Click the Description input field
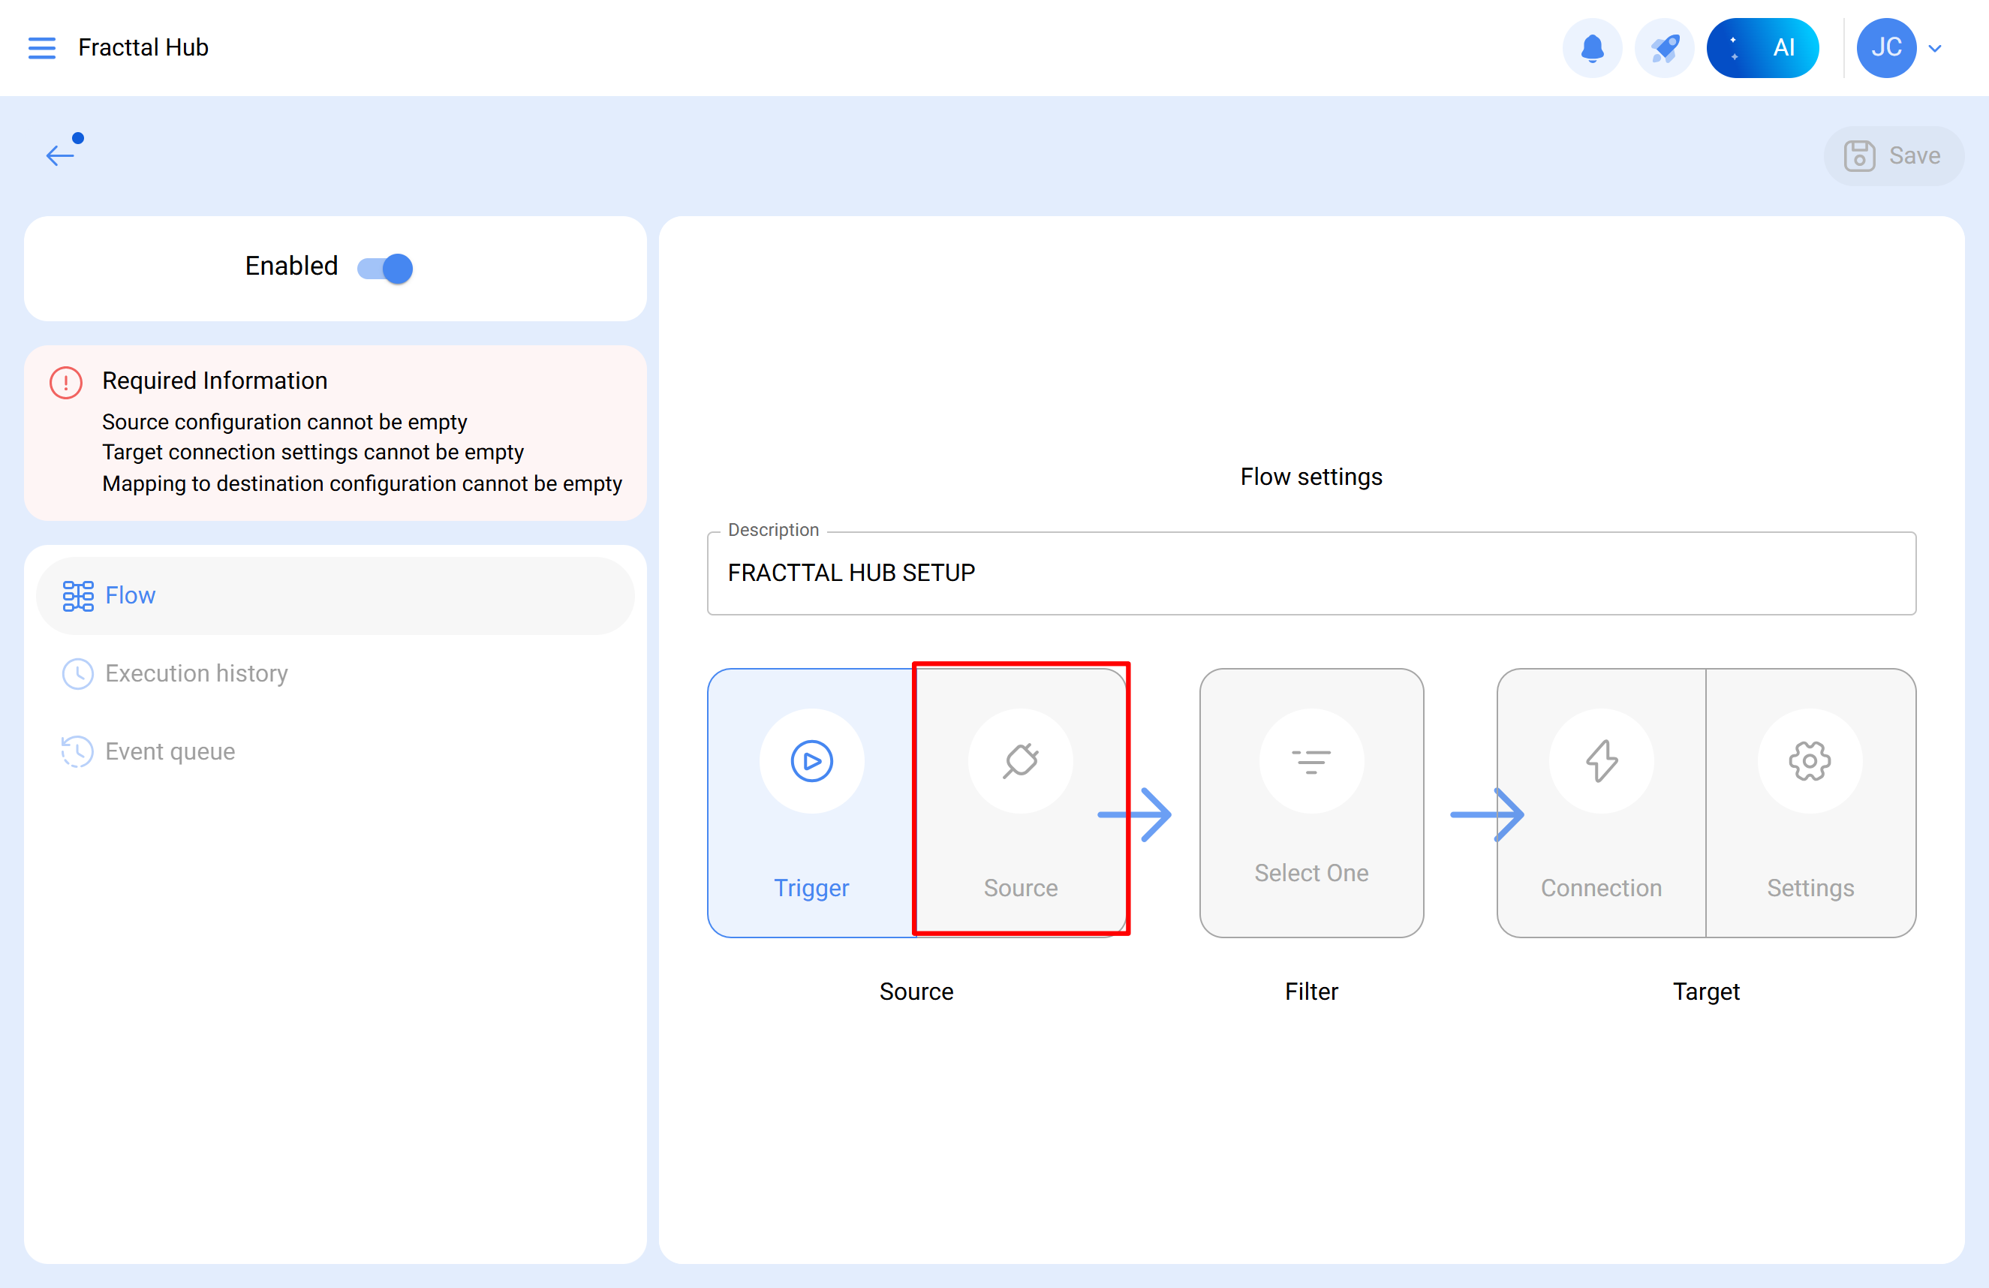This screenshot has height=1288, width=1989. [x=1310, y=573]
